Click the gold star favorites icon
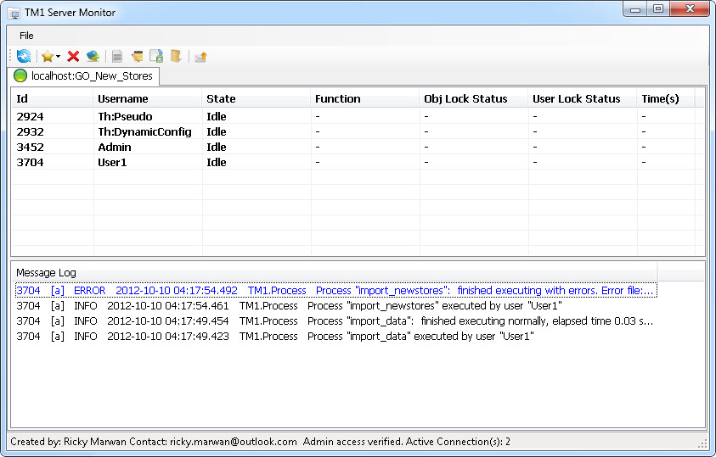 tap(47, 56)
